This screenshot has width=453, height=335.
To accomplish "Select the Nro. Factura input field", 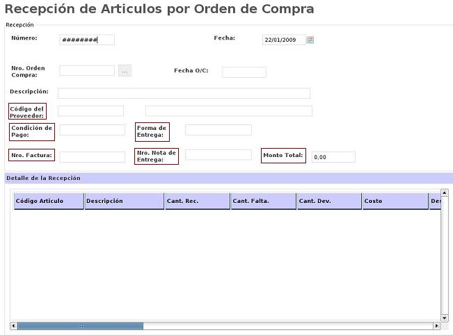I will (92, 157).
